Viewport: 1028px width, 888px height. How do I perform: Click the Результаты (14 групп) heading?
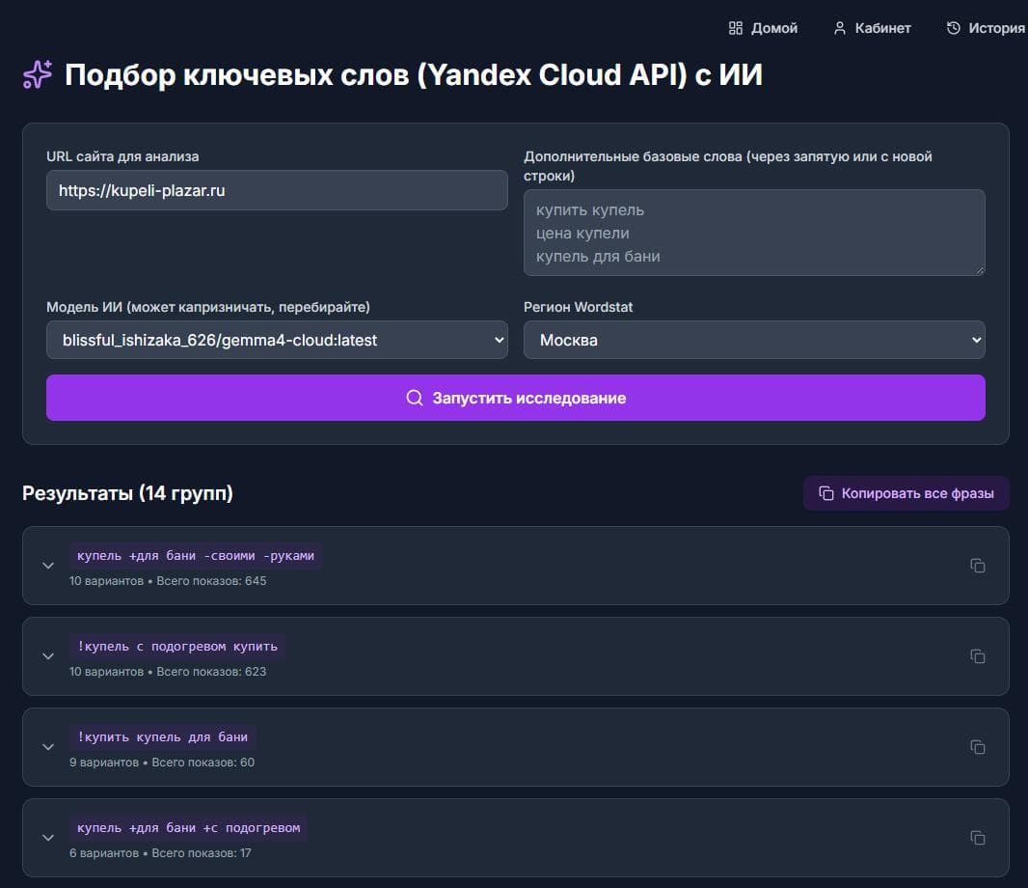click(127, 493)
